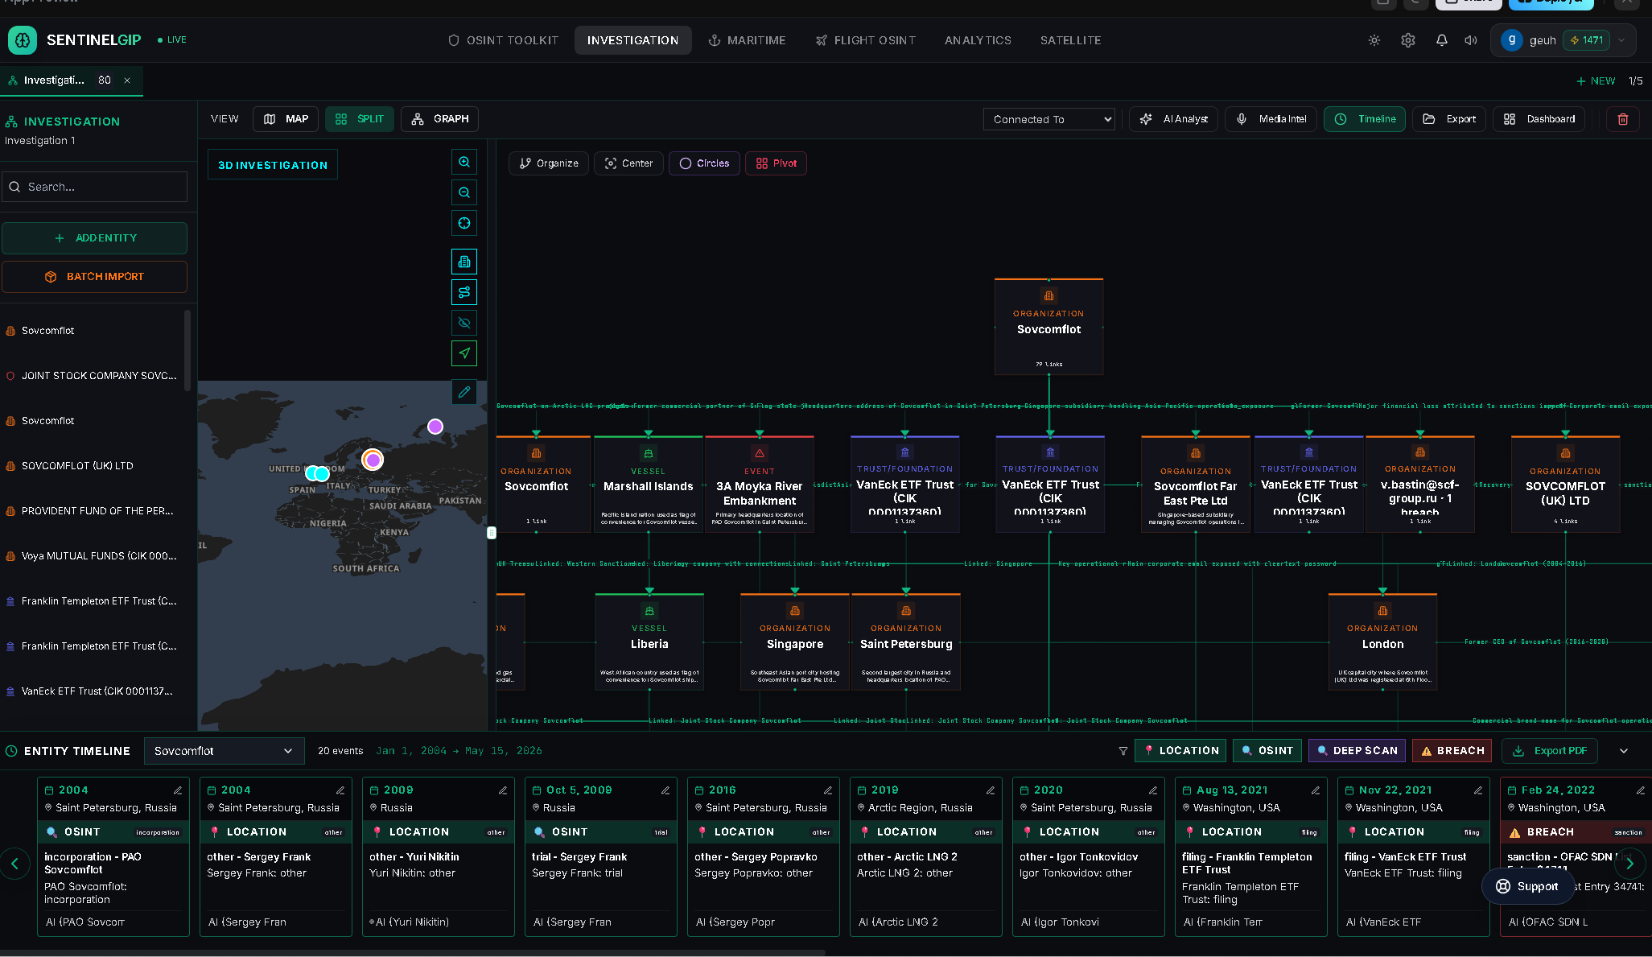This screenshot has height=957, width=1652.
Task: Select SOVCOMFLOT (UK) LTD in entity list
Action: click(x=93, y=466)
